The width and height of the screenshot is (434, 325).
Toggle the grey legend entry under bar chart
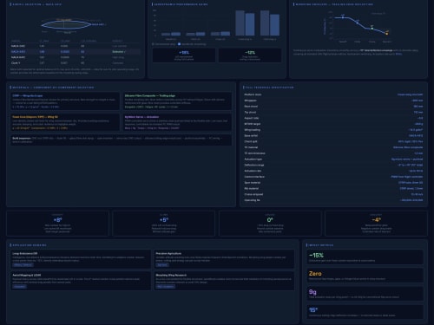click(x=164, y=44)
